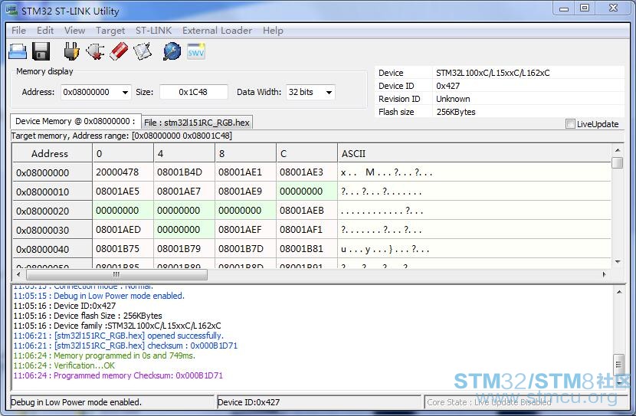The height and width of the screenshot is (416, 636).
Task: Click memory table scroll-down arrow
Action: [x=618, y=262]
